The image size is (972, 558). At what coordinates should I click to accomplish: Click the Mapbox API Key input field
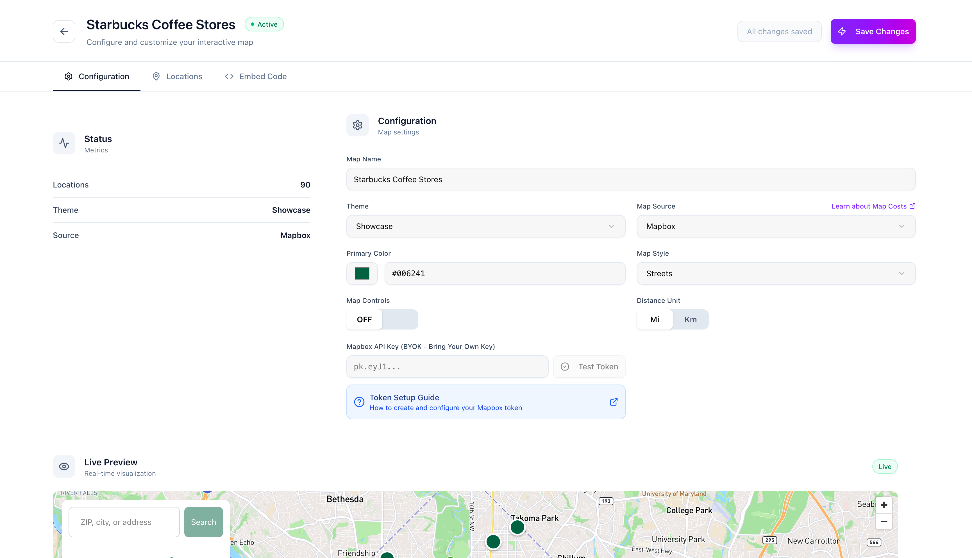pyautogui.click(x=447, y=366)
